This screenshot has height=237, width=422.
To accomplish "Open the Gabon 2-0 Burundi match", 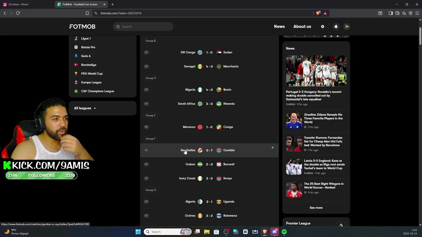I will 209,164.
